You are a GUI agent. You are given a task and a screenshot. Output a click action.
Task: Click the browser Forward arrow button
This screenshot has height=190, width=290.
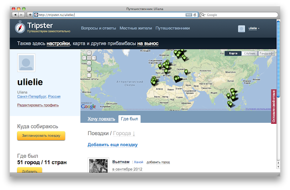(x=21, y=15)
